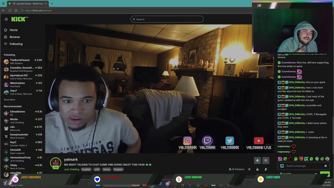Open Canadian_Goose9 channel
Screen dimensions: 334x188
click(23, 69)
